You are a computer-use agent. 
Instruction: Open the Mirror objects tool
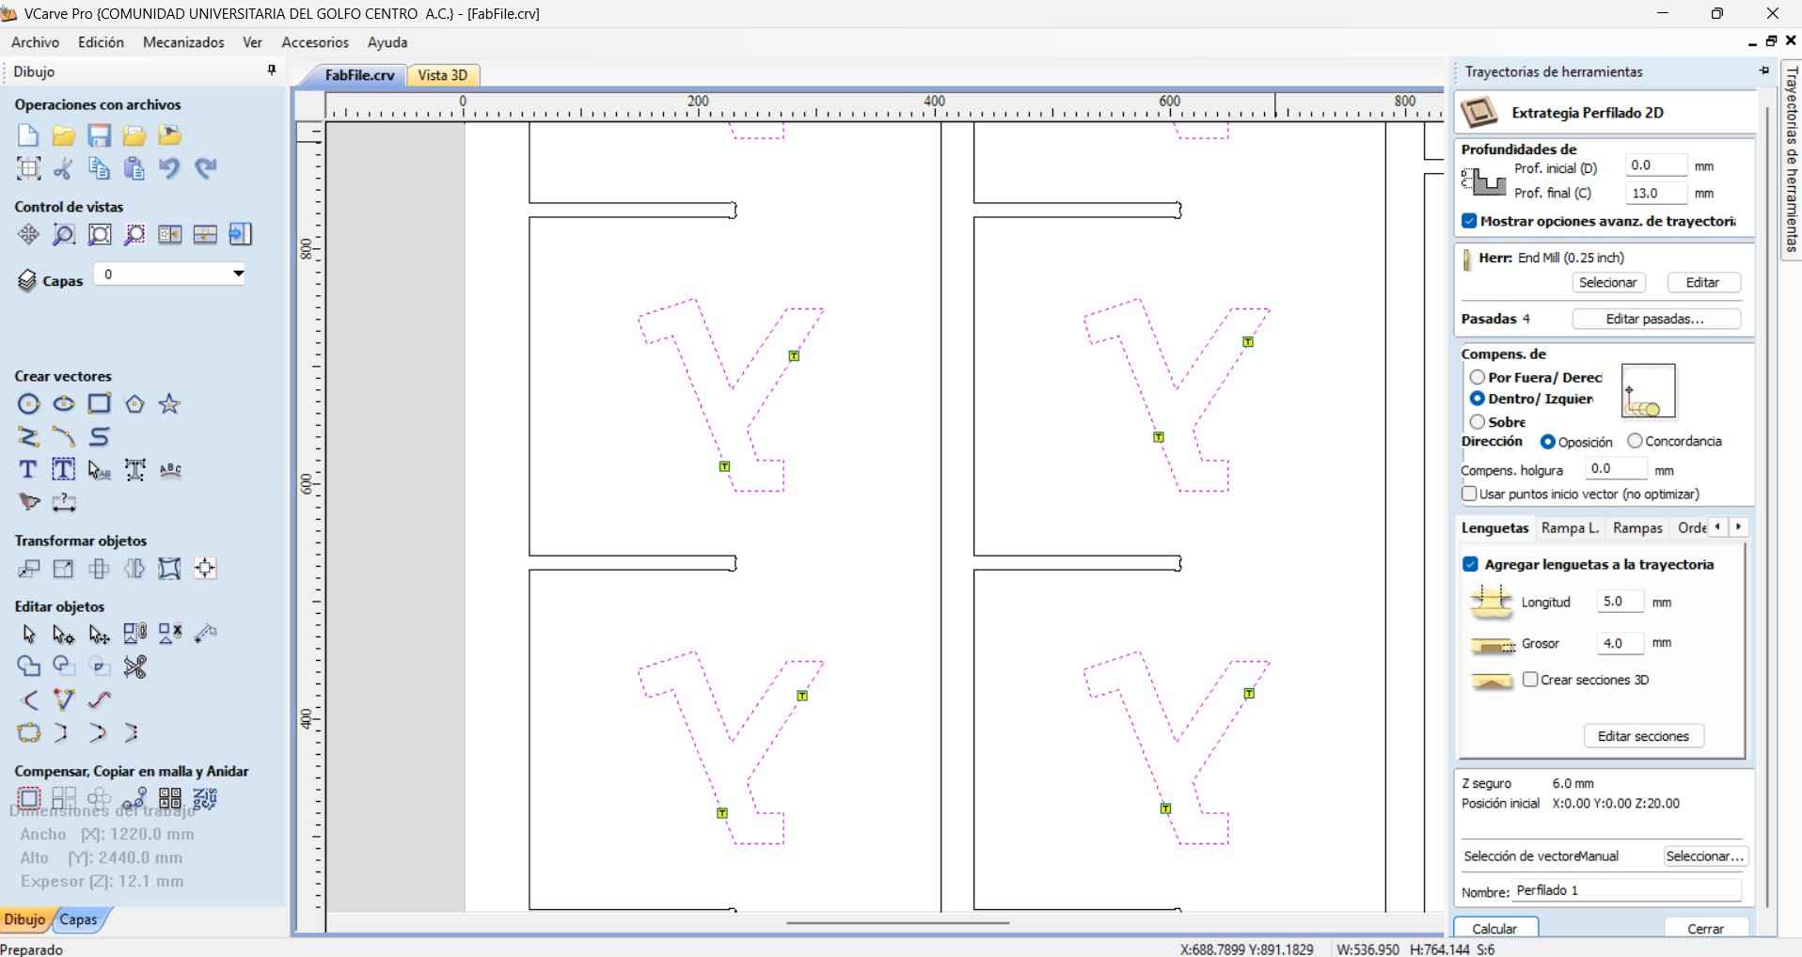(134, 569)
